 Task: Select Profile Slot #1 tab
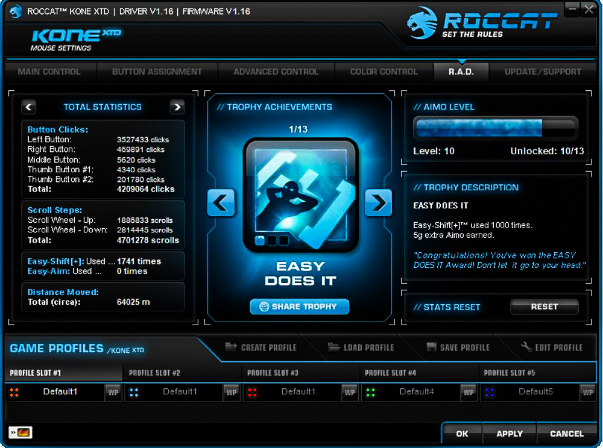click(x=63, y=373)
